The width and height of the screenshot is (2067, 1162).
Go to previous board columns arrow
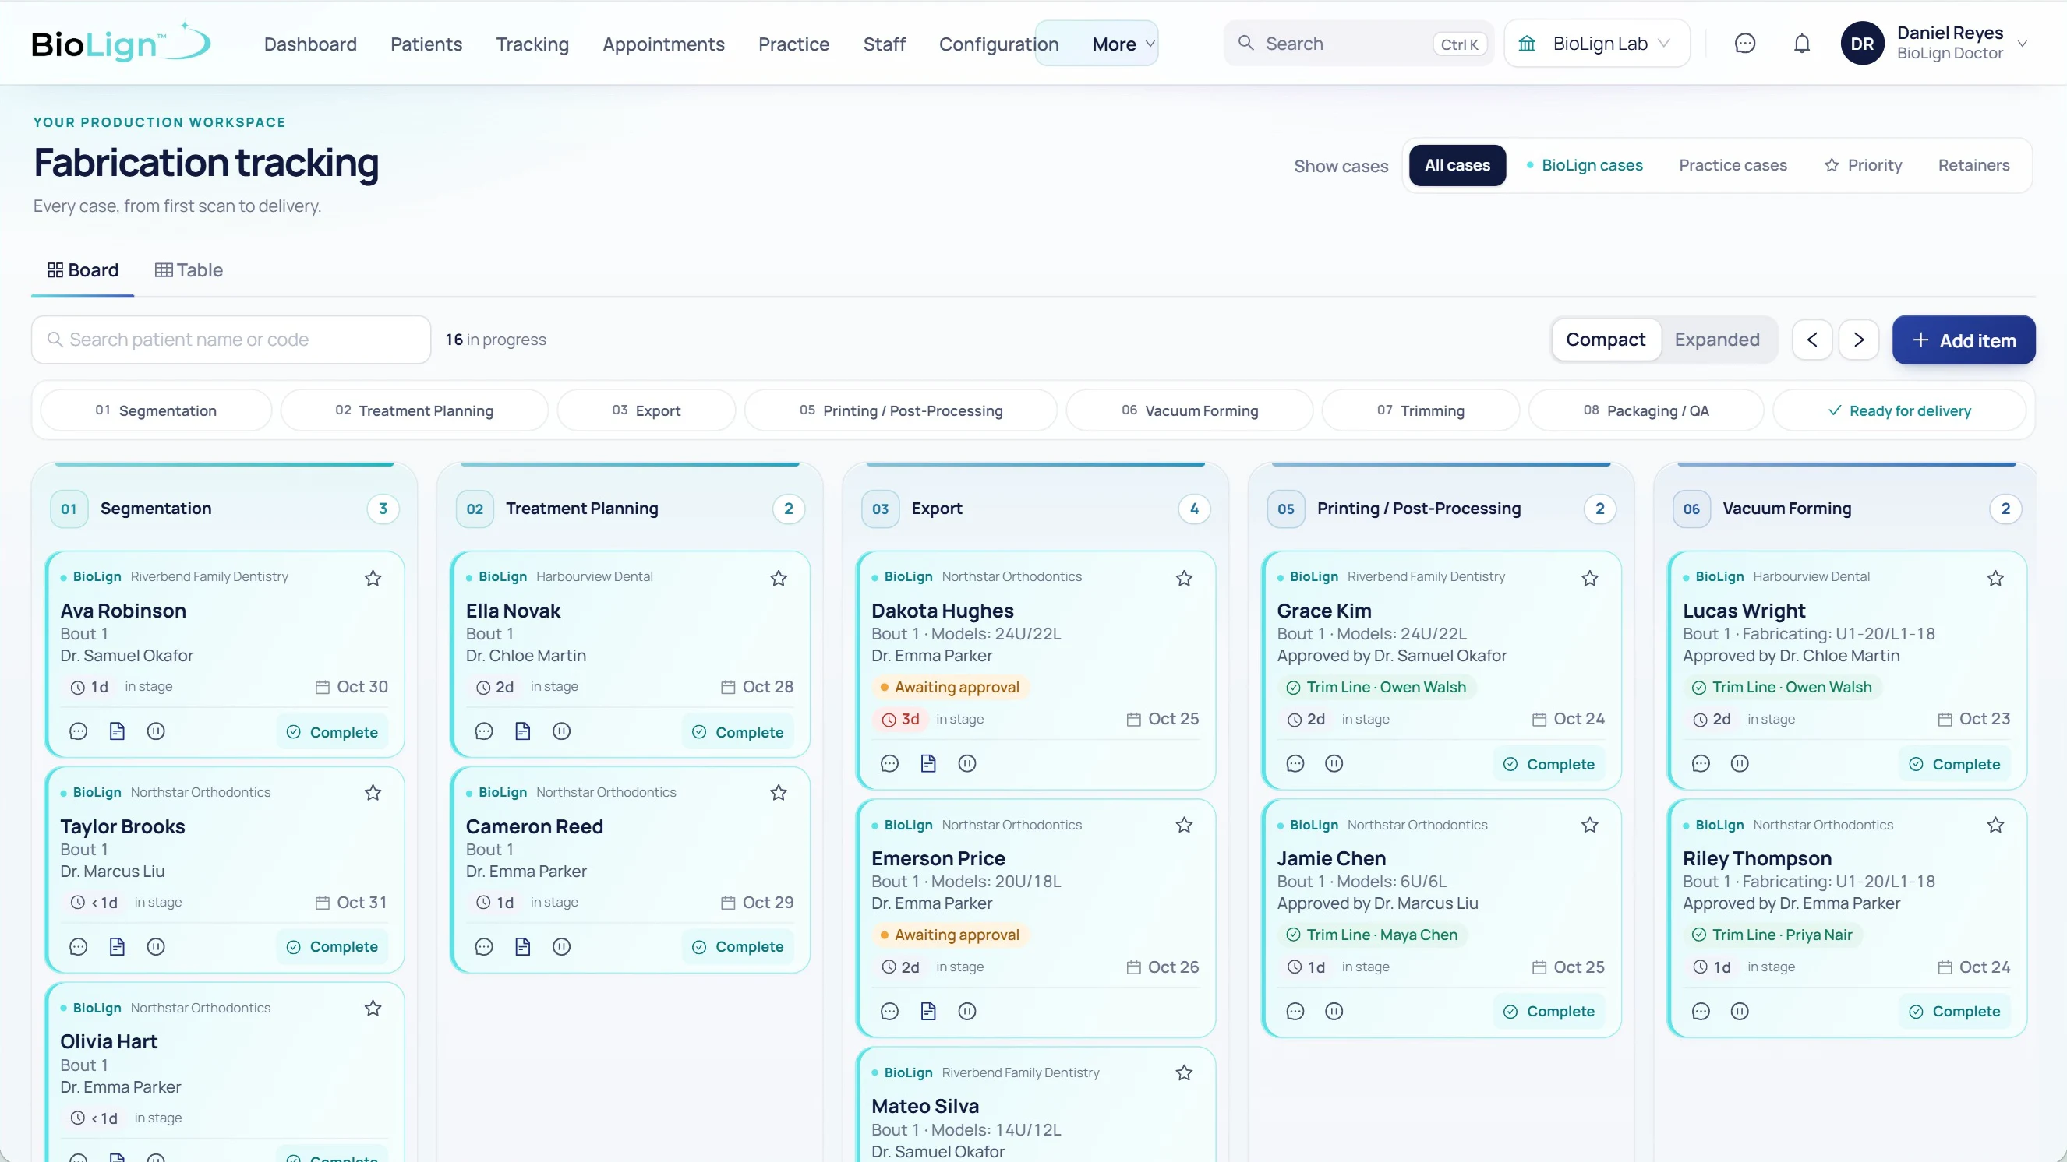[1812, 340]
